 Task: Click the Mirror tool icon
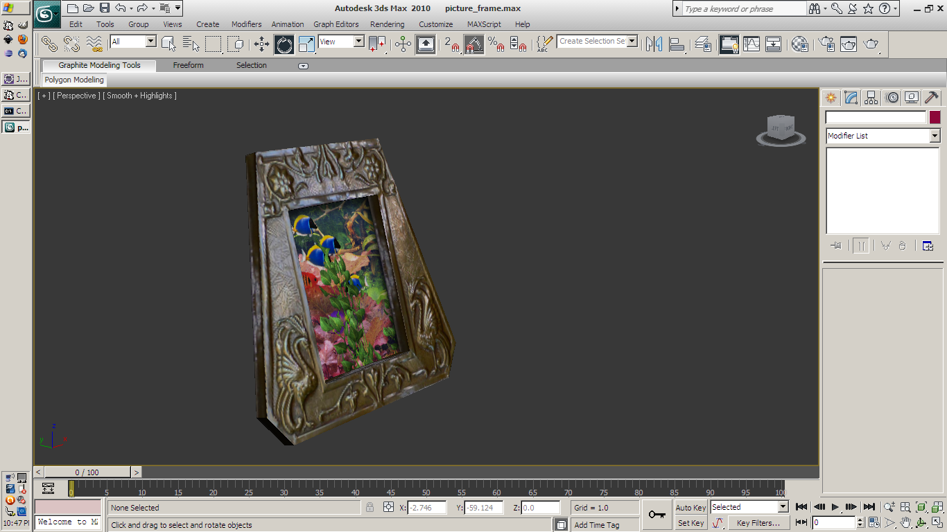pyautogui.click(x=654, y=44)
